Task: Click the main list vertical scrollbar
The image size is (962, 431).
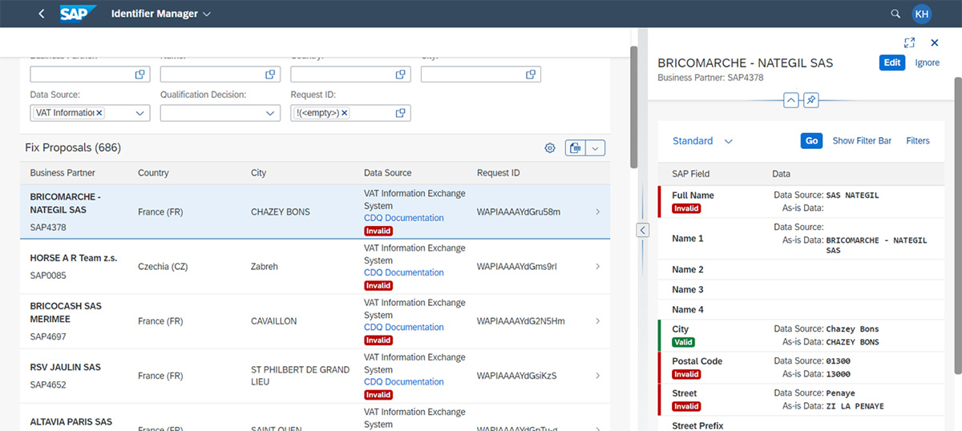Action: pos(634,107)
